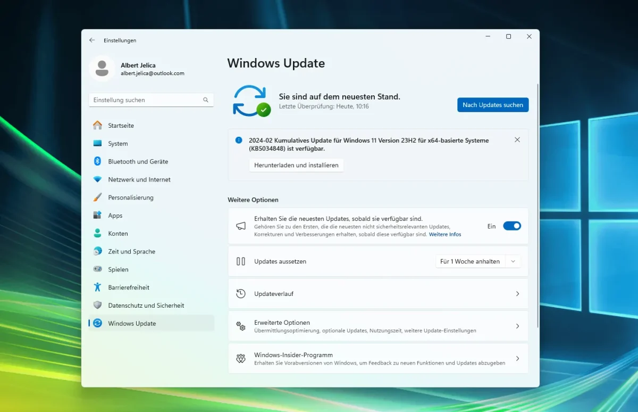Click the Startseite home icon
The height and width of the screenshot is (412, 638).
click(97, 126)
